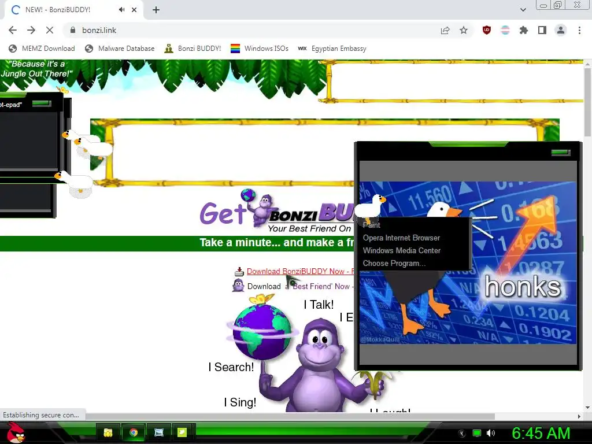This screenshot has height=444, width=592.
Task: Click the green monitor tray icon
Action: tap(477, 433)
